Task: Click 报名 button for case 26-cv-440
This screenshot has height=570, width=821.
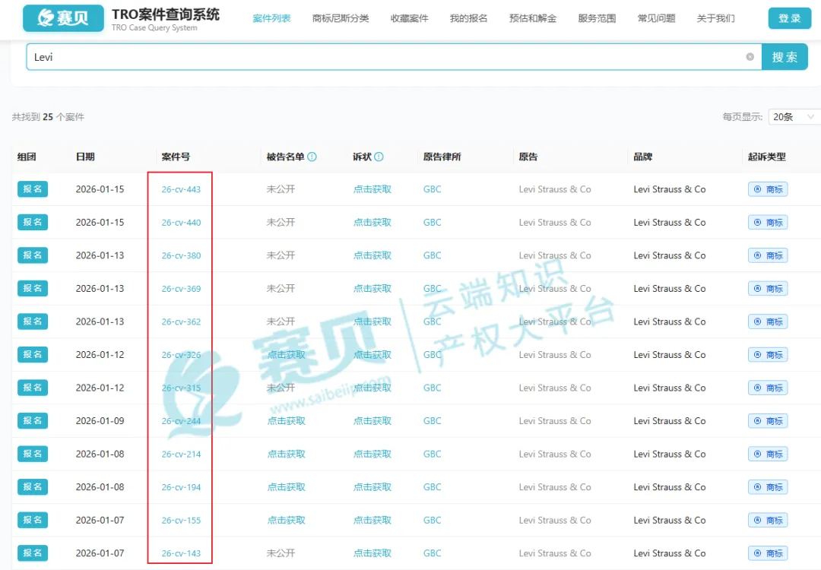Action: pyautogui.click(x=33, y=223)
